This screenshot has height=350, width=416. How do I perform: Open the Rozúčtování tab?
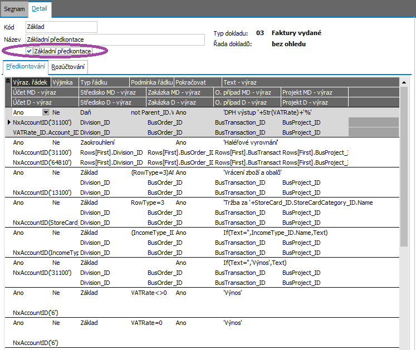68,67
